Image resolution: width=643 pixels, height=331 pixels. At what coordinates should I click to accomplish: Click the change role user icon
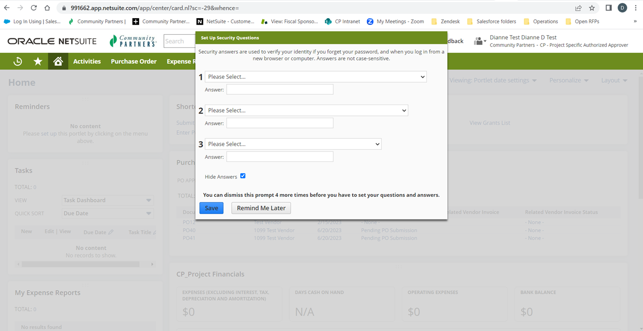pos(479,41)
